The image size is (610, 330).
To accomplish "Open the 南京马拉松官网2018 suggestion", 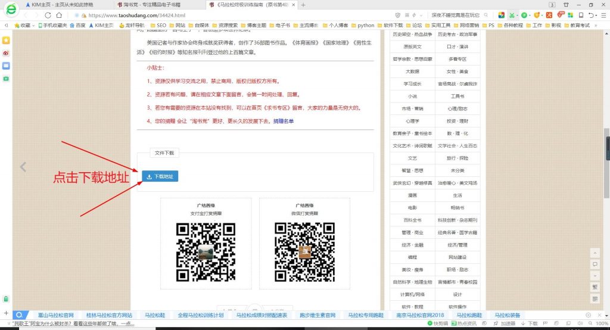I will click(420, 315).
